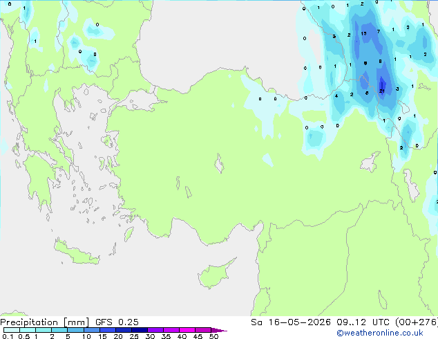The height and width of the screenshot is (339, 438).
Task: Pick the 45–50 mm legend color swatch
Action: (203, 330)
